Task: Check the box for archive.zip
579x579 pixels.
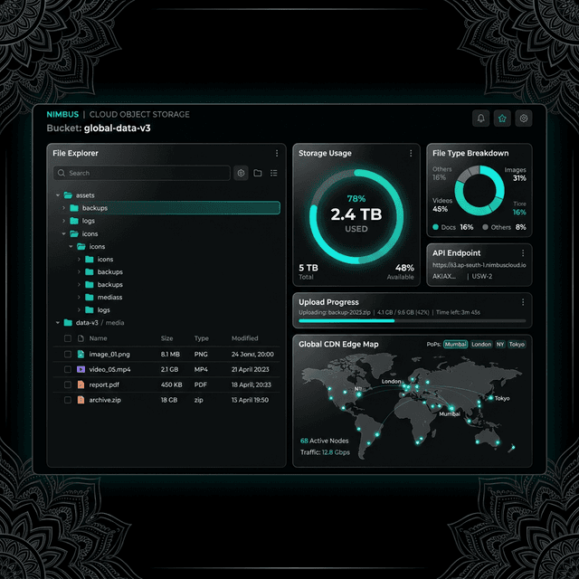Action: pyautogui.click(x=68, y=400)
